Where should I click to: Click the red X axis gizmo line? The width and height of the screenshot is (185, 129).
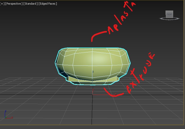(x=103, y=95)
